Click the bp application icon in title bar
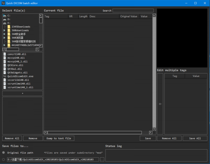Screen dimensions: 210x164 coord(3,3)
